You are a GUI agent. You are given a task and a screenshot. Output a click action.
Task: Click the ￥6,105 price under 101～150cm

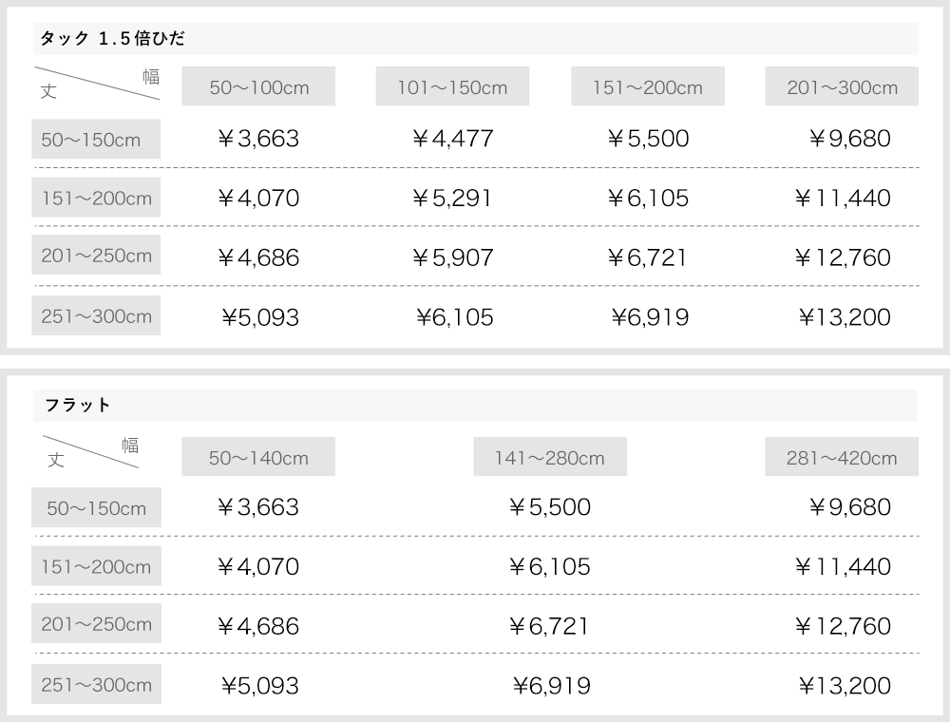click(x=455, y=317)
